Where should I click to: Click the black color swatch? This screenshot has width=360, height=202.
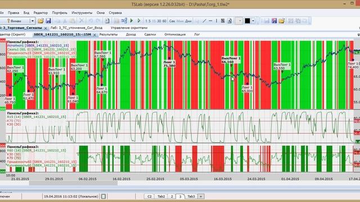247,21
